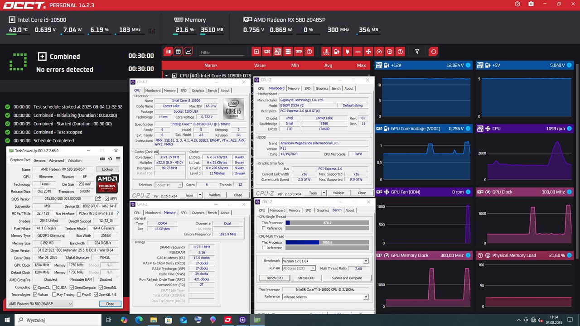Toggle UEFI checkbox in GPU-Z
The width and height of the screenshot is (580, 326).
tap(107, 198)
